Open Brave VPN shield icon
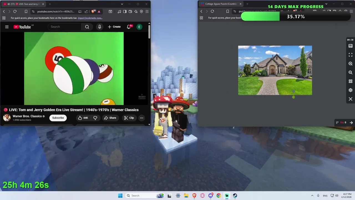355x200 pixels. coord(141,11)
